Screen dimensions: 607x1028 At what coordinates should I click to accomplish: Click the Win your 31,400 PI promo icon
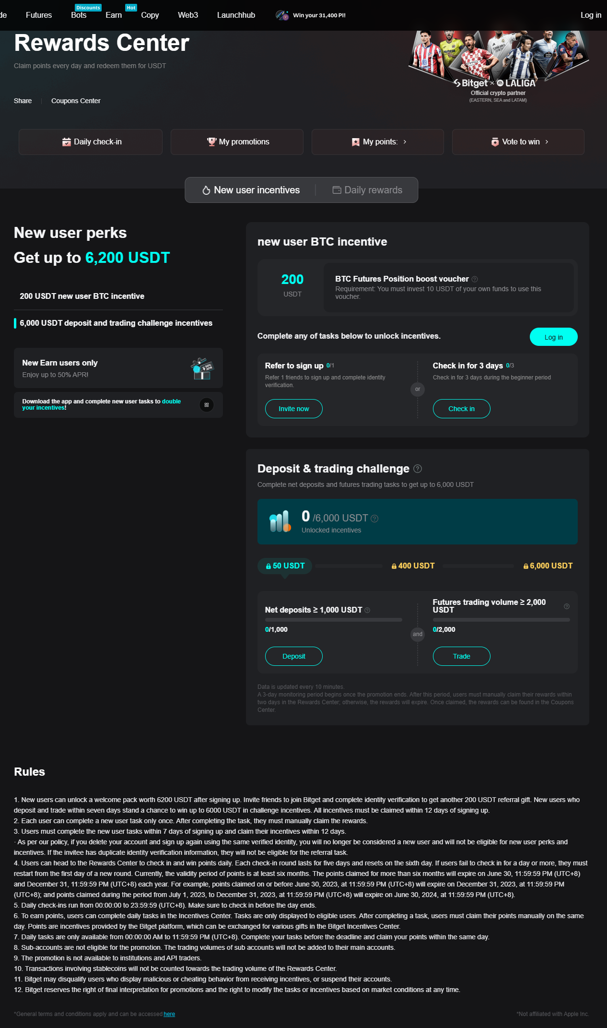(282, 15)
